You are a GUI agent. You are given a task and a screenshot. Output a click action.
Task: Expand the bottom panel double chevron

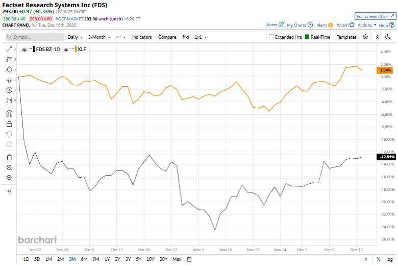coord(366,259)
